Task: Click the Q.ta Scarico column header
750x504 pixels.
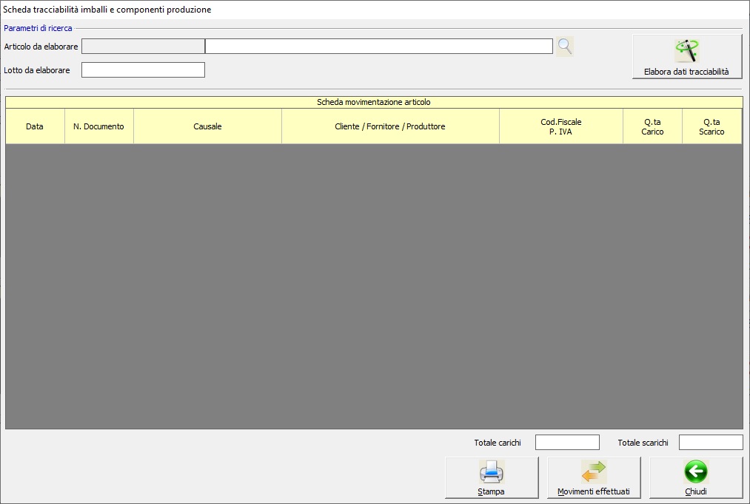Action: [712, 126]
